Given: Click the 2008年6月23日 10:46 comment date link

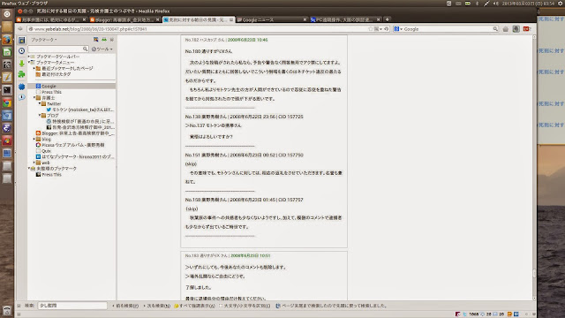Looking at the screenshot, I should (x=247, y=40).
